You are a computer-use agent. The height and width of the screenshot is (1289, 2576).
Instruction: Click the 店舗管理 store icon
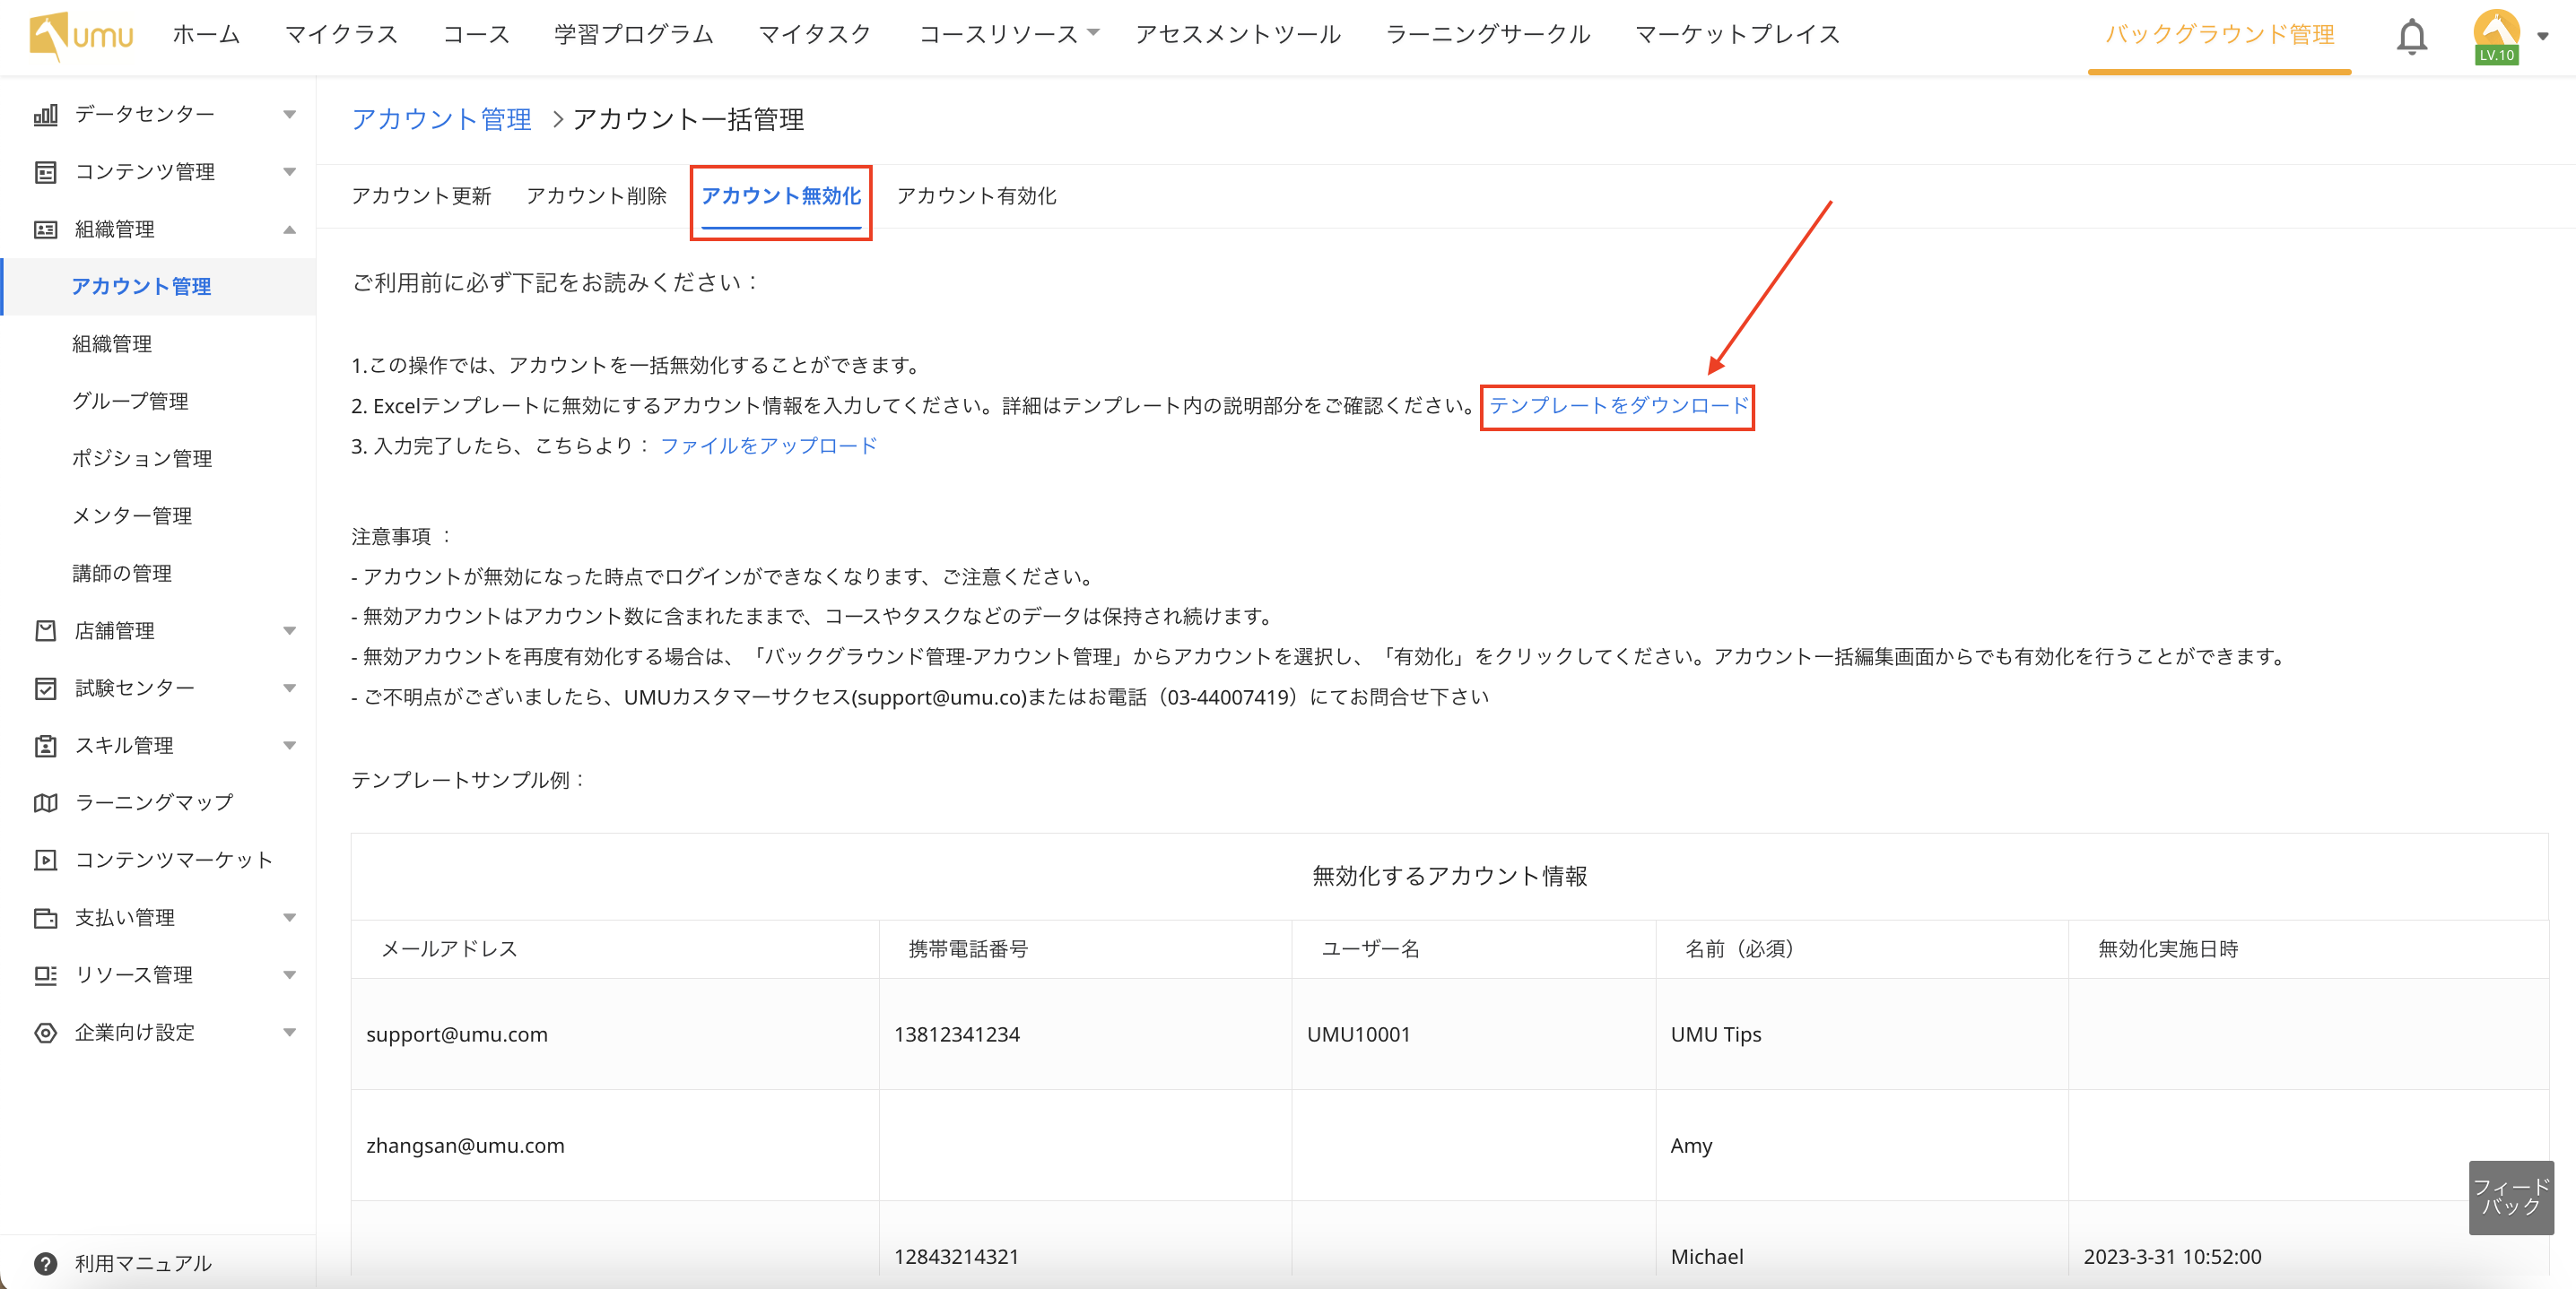pyautogui.click(x=46, y=630)
